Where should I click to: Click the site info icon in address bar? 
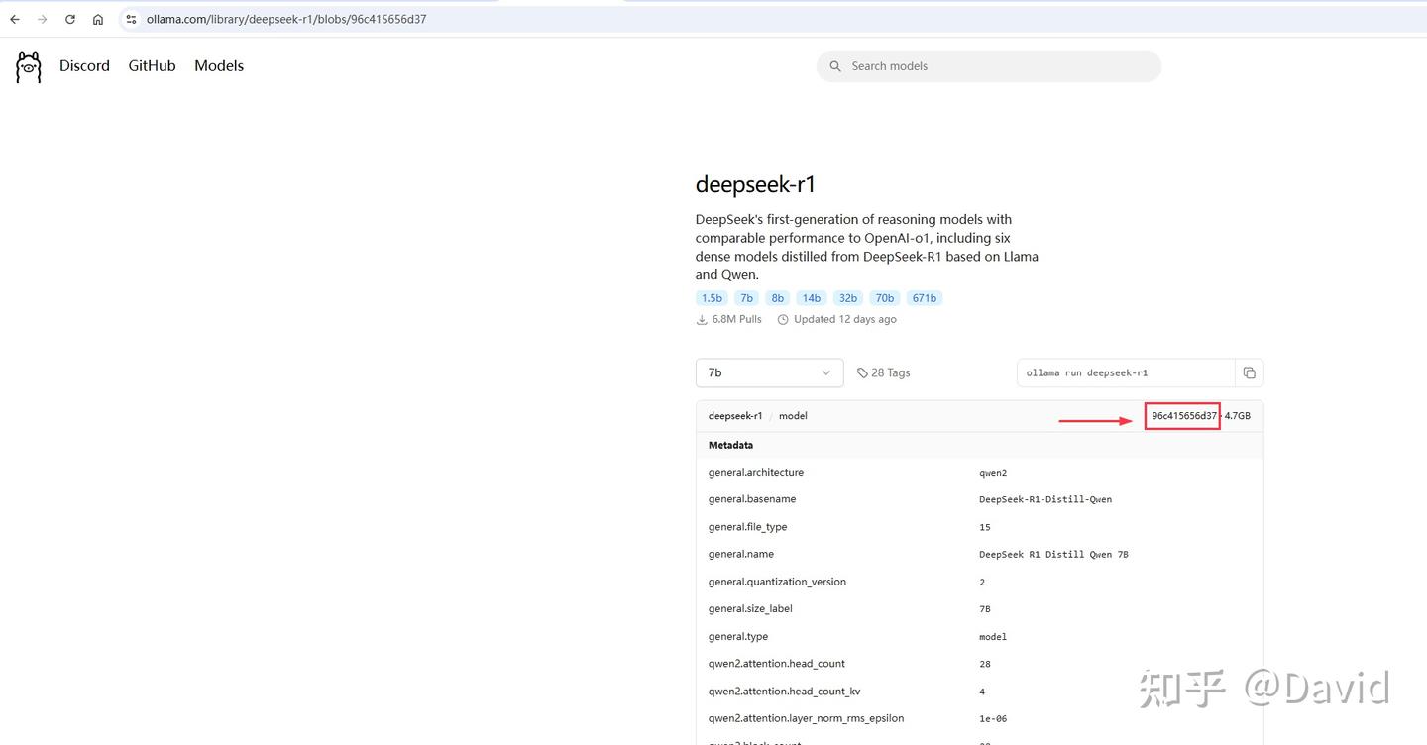pyautogui.click(x=131, y=19)
